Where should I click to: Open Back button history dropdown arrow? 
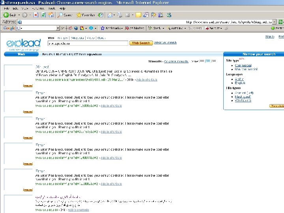pyautogui.click(x=19, y=15)
